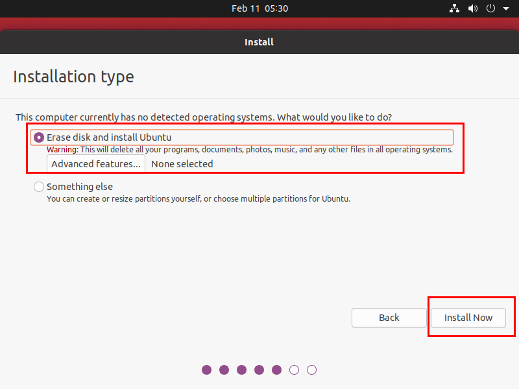Click the volume speaker icon

[x=473, y=8]
